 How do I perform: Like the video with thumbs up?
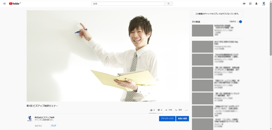tap(151, 110)
